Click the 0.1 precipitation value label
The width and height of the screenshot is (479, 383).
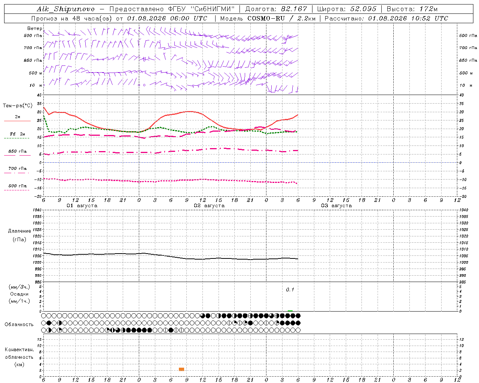click(x=290, y=289)
